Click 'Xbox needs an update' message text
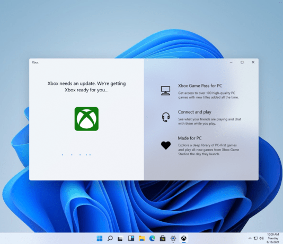Screen dimensions: 283x244 [86, 87]
